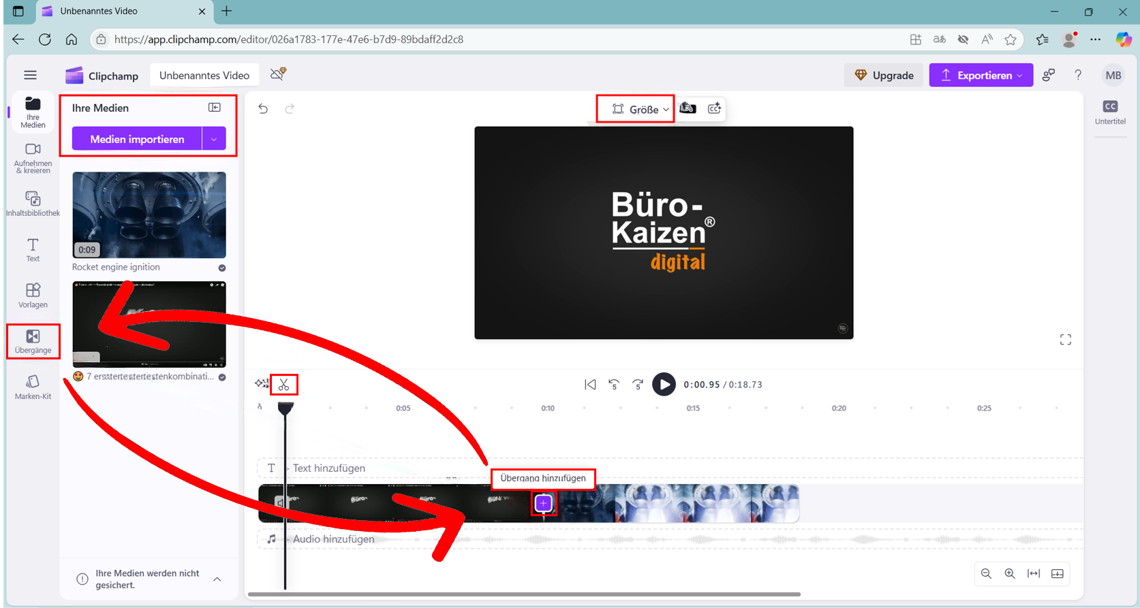Image resolution: width=1140 pixels, height=608 pixels.
Task: Open read aloud in the address bar
Action: [987, 39]
